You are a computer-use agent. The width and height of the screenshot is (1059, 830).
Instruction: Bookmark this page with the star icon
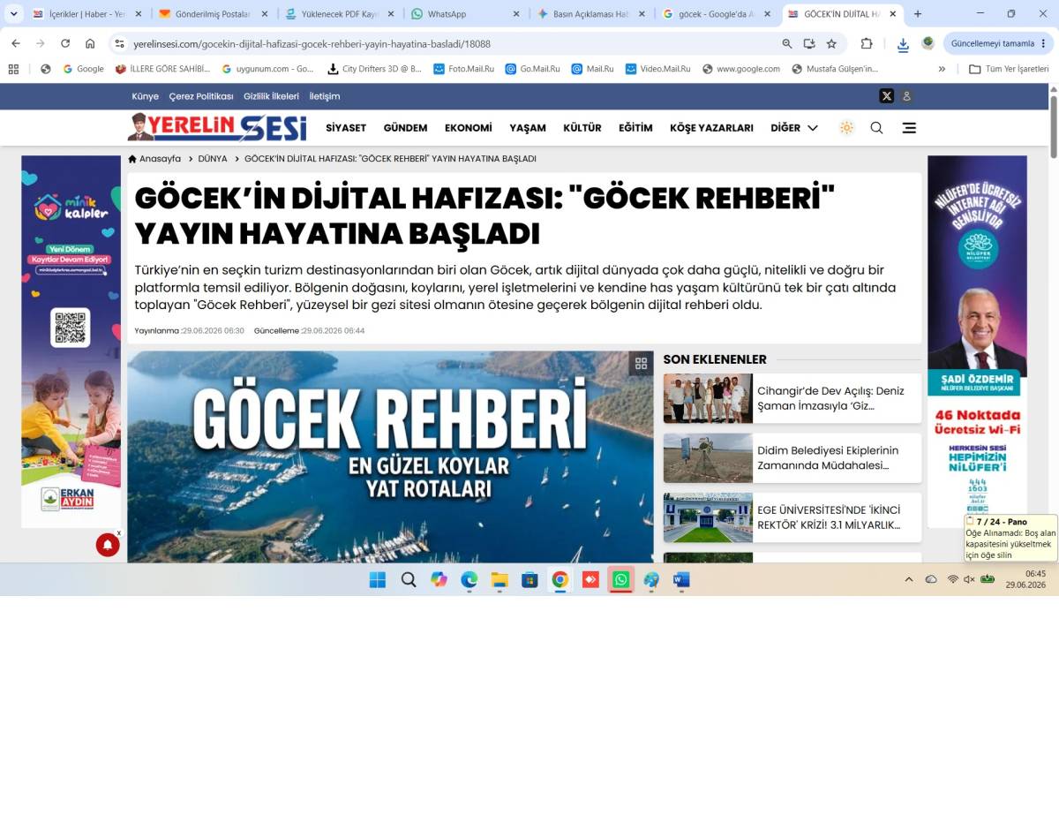pos(831,43)
